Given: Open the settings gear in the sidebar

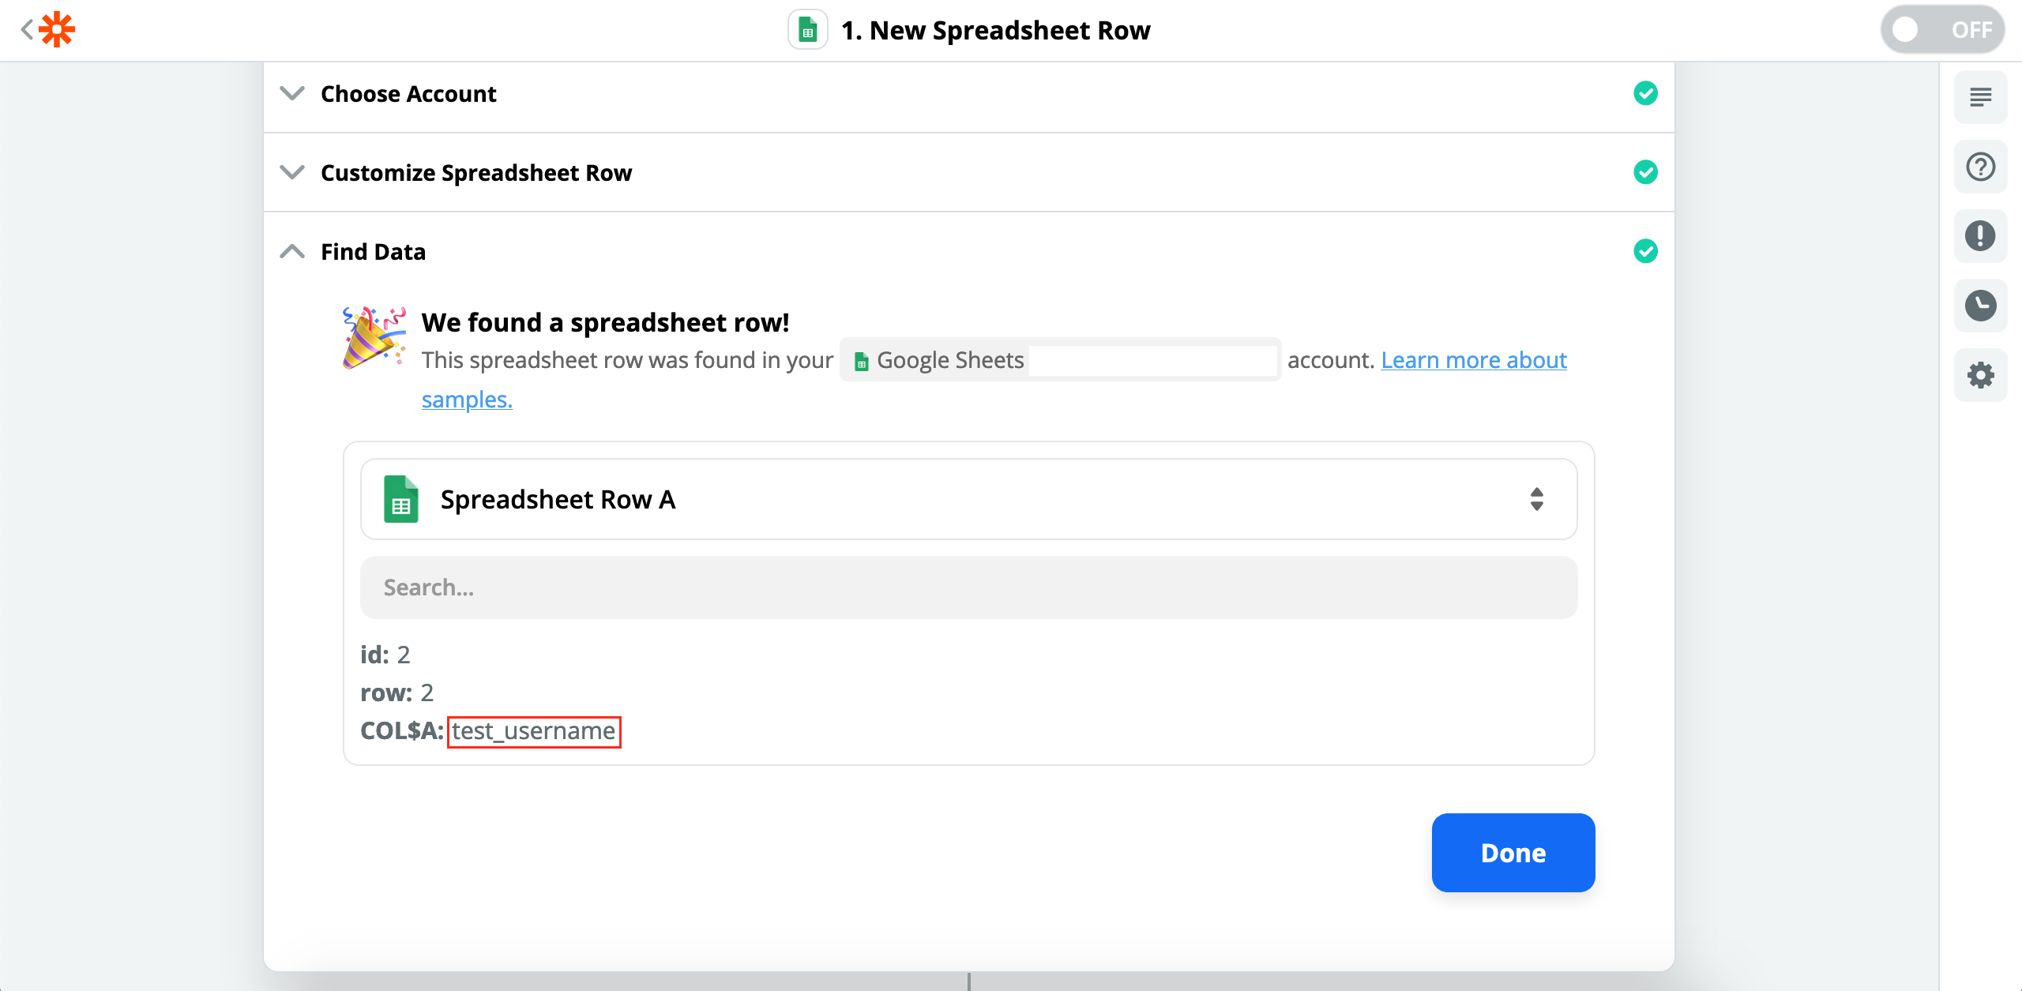Looking at the screenshot, I should (1980, 374).
